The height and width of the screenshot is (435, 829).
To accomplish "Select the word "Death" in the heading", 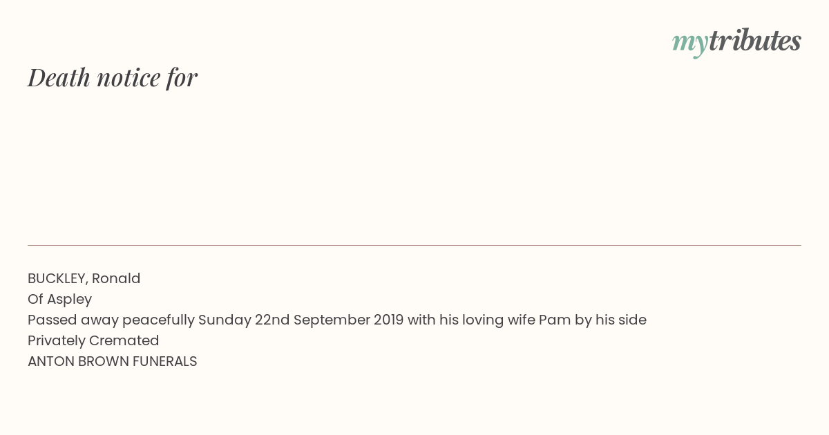I will 59,77.
